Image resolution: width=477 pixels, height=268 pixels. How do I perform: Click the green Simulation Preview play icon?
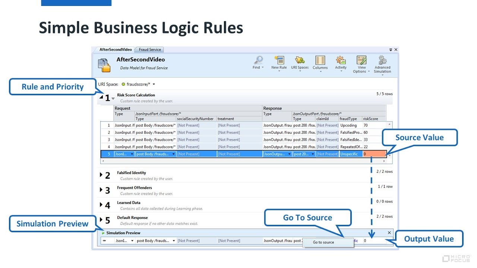point(103,233)
